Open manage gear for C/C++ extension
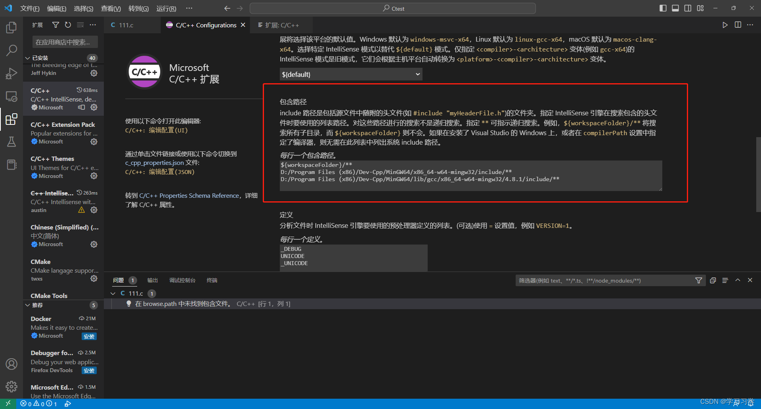 (x=94, y=107)
